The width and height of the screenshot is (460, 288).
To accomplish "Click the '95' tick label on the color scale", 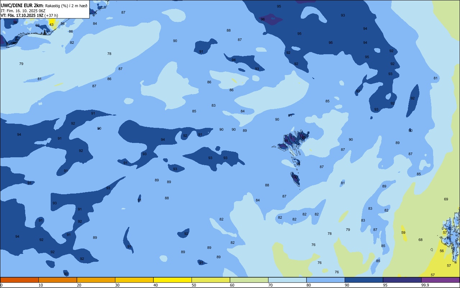I will click(386, 285).
